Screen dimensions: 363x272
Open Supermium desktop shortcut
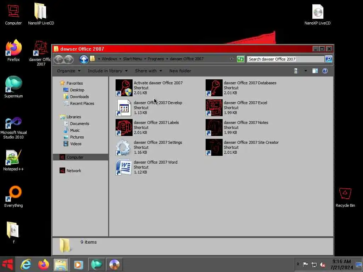13,87
